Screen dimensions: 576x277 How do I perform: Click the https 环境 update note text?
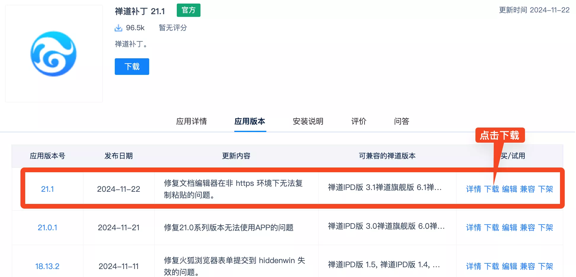coord(233,189)
